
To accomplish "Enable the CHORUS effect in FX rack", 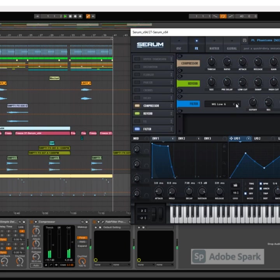I will [x=137, y=90].
